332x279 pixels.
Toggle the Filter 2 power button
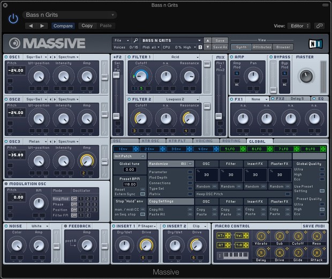point(129,99)
